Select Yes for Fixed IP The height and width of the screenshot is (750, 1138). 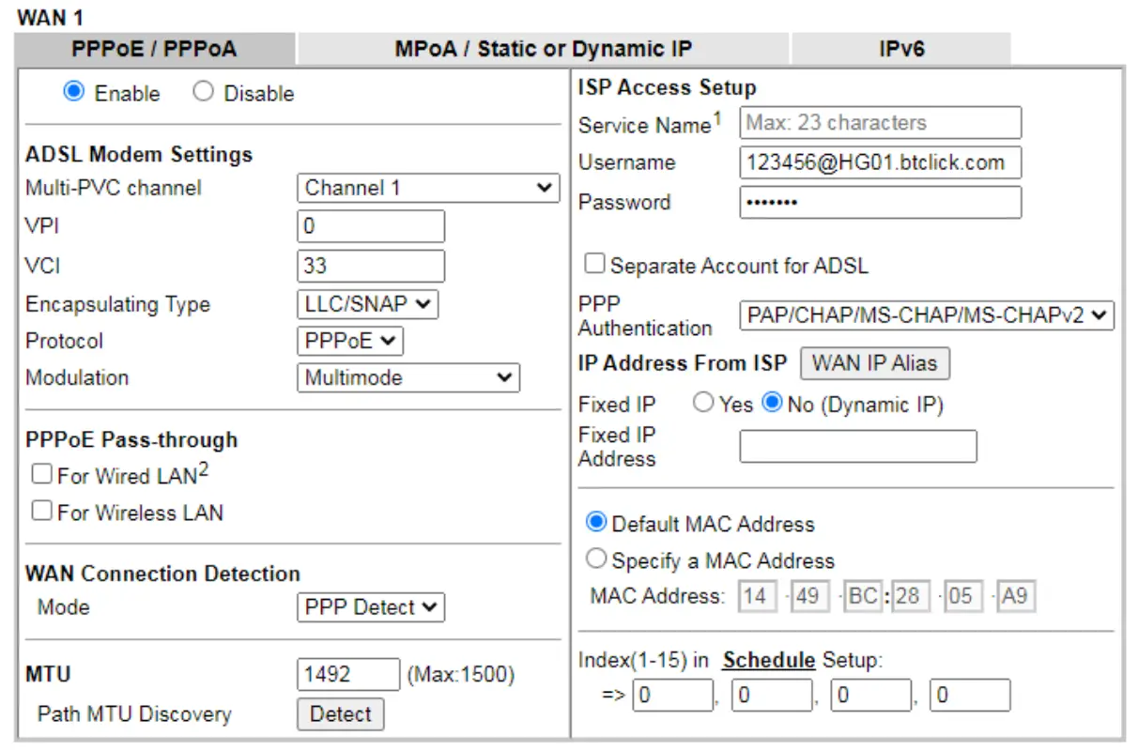click(x=707, y=404)
